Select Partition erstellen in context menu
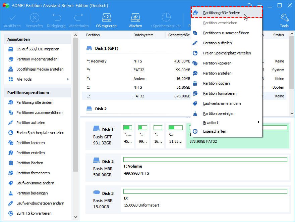Image resolution: width=295 pixels, height=222 pixels. click(227, 73)
